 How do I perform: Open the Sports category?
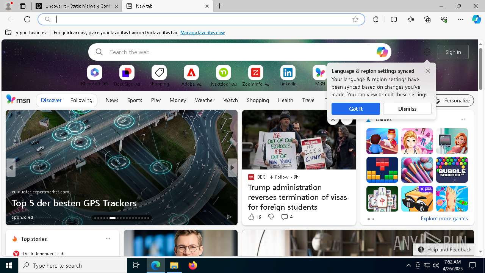[135, 100]
